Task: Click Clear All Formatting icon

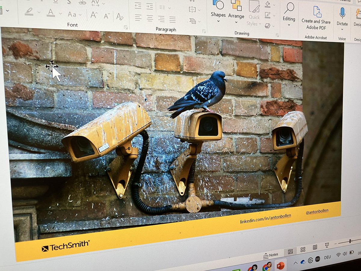Action: pyautogui.click(x=120, y=16)
